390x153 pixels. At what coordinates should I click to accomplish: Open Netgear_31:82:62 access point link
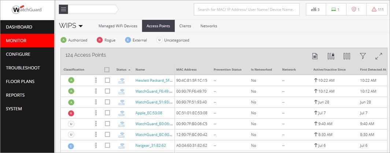point(151,146)
